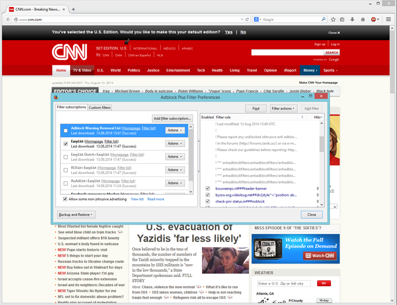Bookmark this page with star icon
Viewport: 397px width, 305px height.
[333, 19]
